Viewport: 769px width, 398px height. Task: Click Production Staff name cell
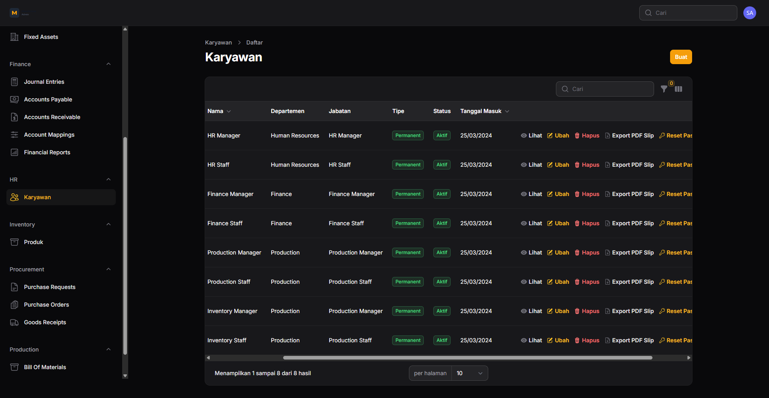229,282
